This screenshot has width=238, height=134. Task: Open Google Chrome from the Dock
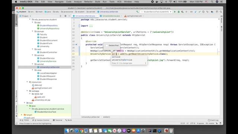tap(81, 131)
